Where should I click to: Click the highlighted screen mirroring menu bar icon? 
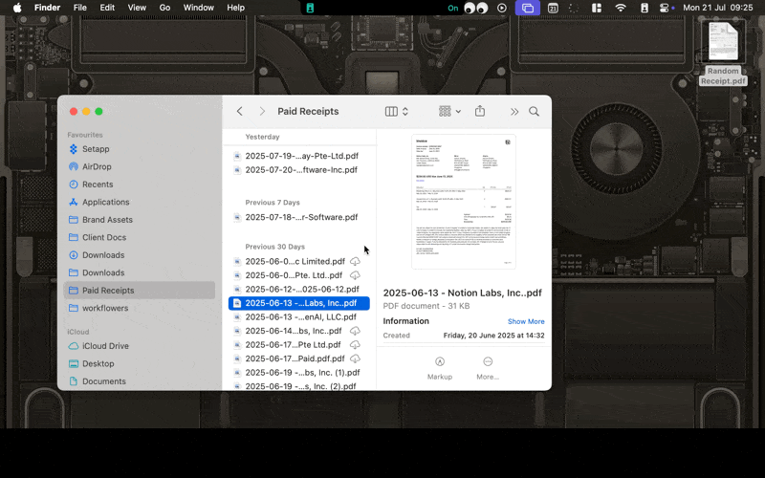tap(528, 8)
